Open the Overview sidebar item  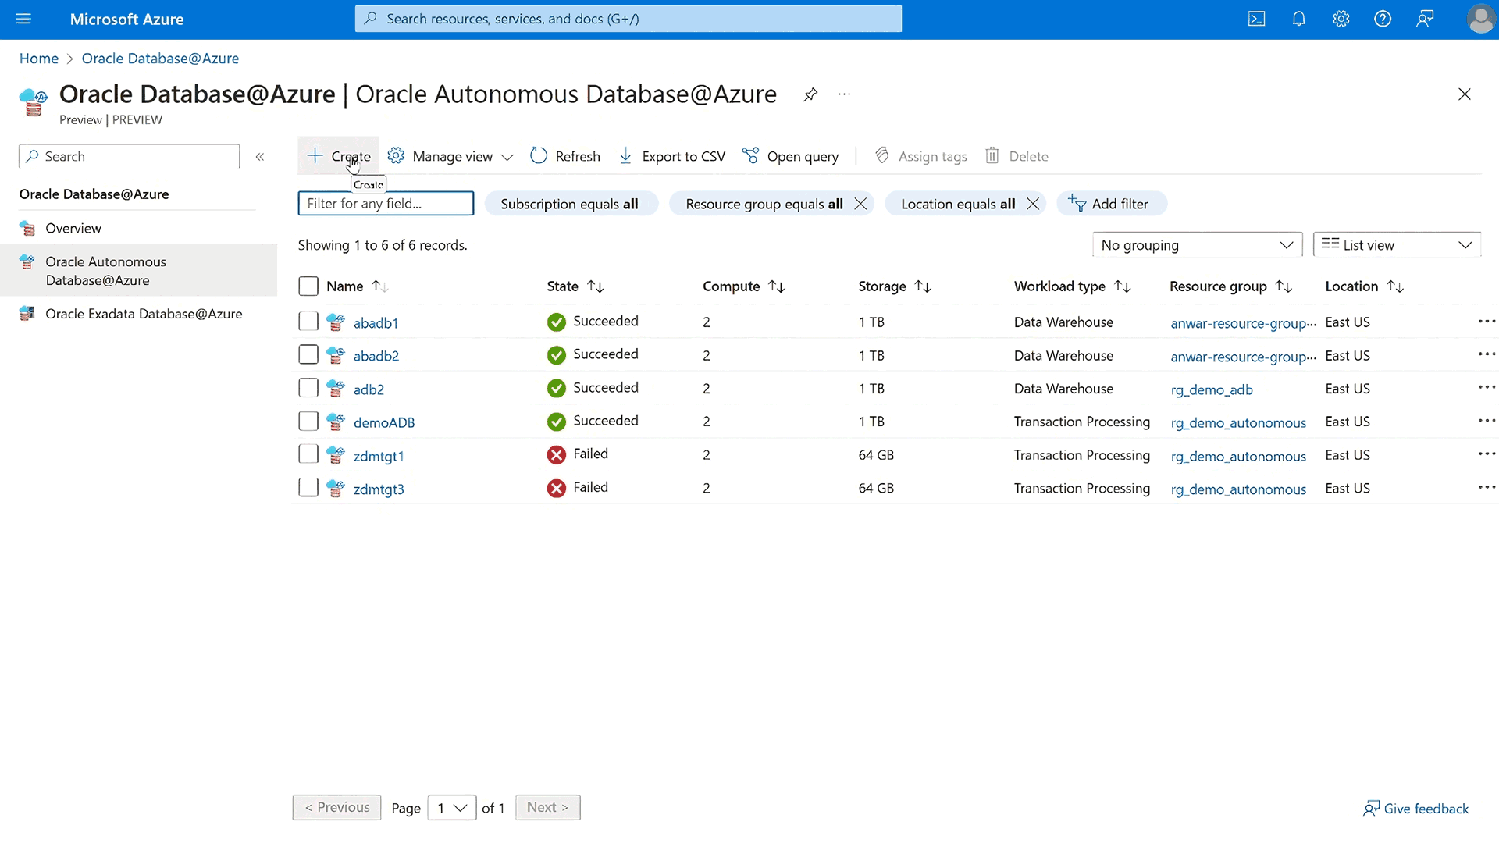coord(73,228)
